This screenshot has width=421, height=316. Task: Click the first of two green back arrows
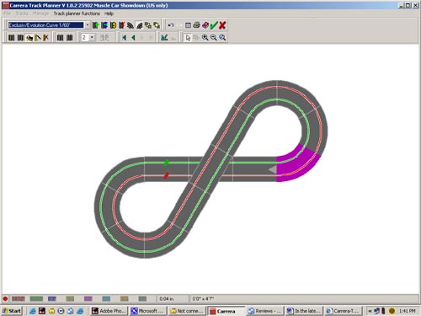click(125, 37)
